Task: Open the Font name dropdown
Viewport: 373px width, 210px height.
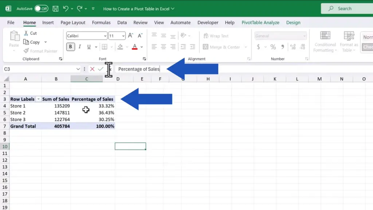Action: tap(105, 36)
